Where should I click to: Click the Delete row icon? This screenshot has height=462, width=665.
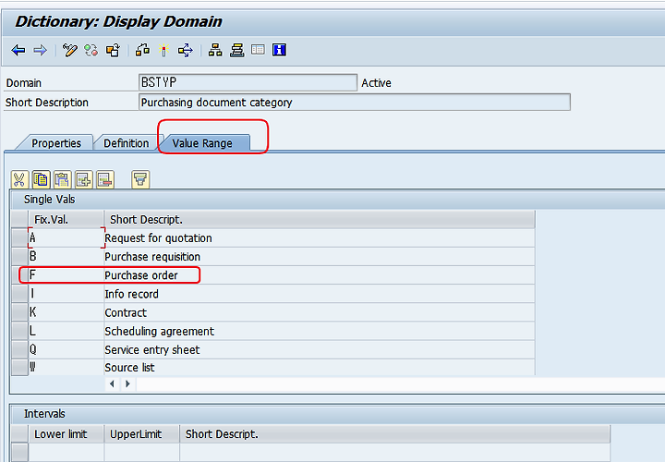click(x=105, y=180)
